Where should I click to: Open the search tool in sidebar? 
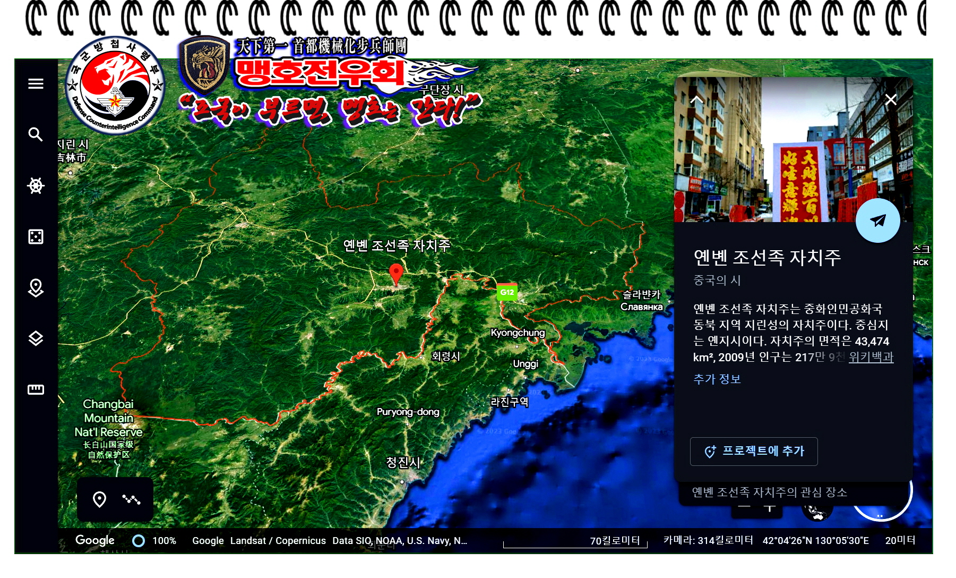pos(36,134)
